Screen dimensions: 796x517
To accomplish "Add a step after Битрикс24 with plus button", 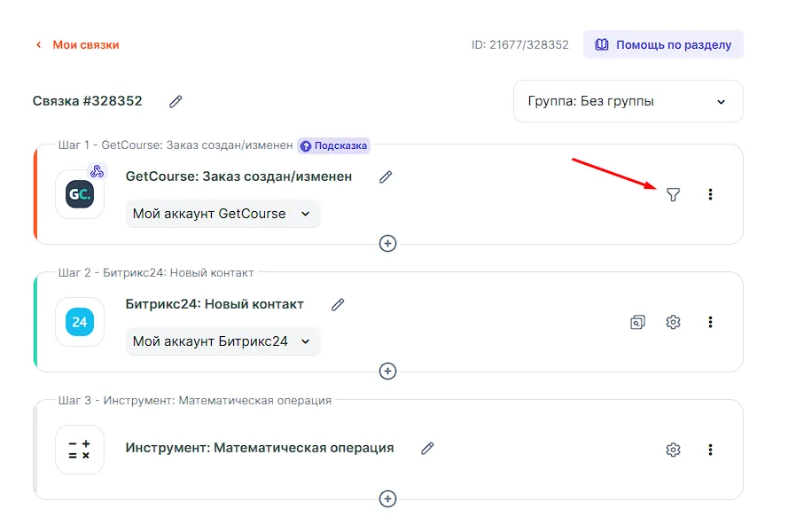I will (387, 371).
